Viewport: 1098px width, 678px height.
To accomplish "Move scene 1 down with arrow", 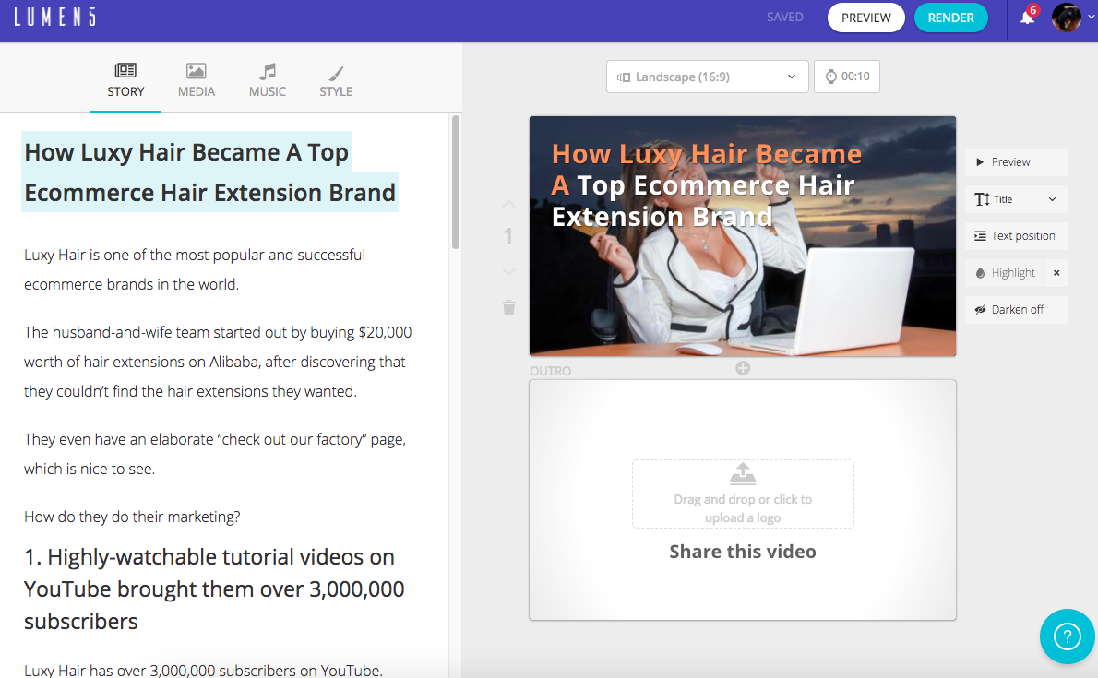I will 509,272.
